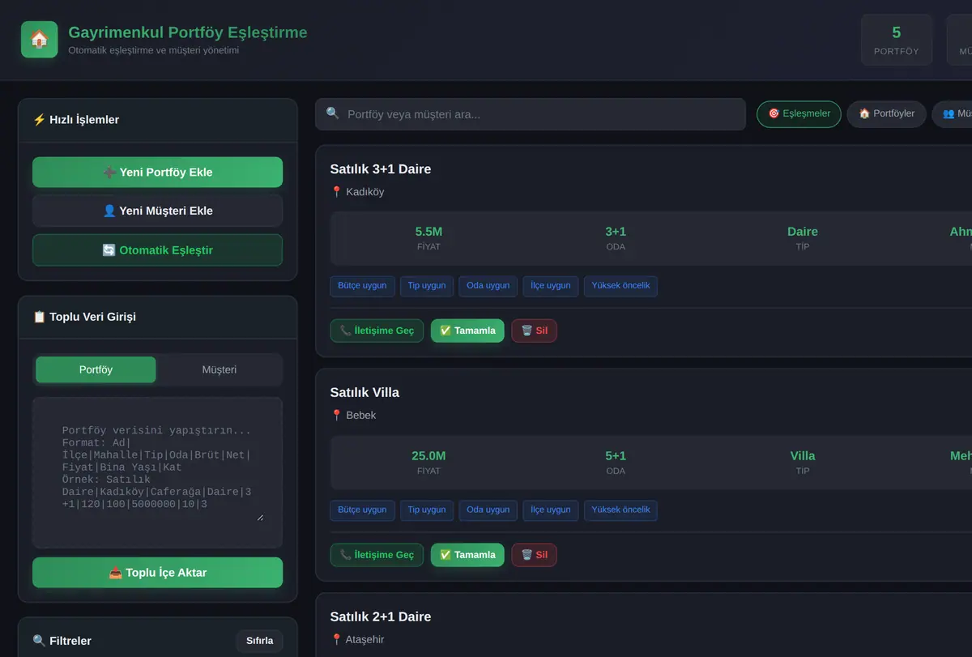Click the Gayrimenkul Portföy Eşleştirme heading
The width and height of the screenshot is (972, 657).
click(x=188, y=32)
